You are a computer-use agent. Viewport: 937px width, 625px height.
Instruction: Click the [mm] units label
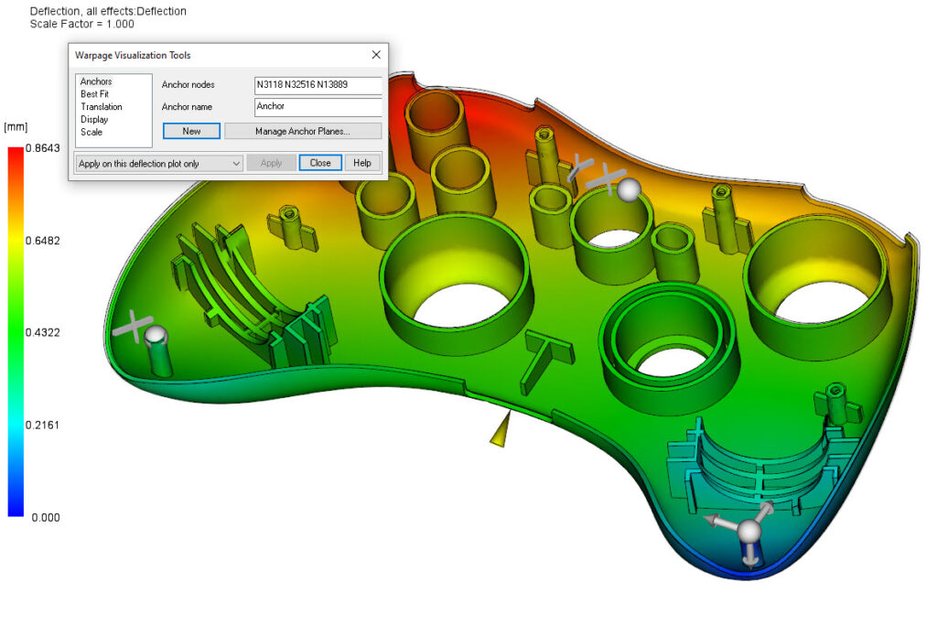click(x=16, y=126)
